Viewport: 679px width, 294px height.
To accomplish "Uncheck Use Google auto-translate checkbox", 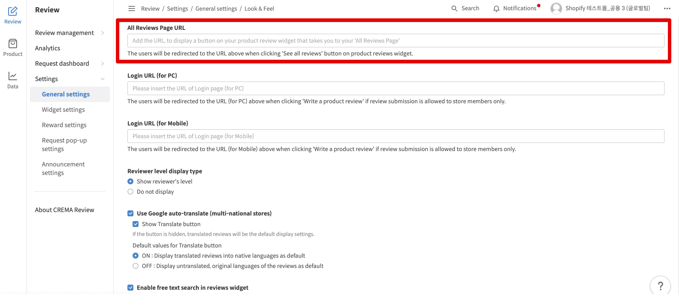I will pyautogui.click(x=130, y=213).
